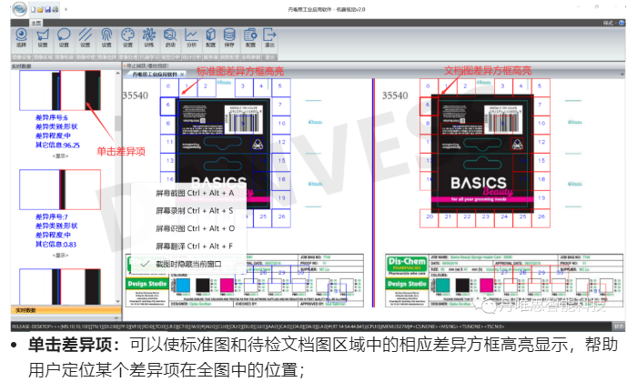
Task: Click the database 保存 icon
Action: coord(229,38)
